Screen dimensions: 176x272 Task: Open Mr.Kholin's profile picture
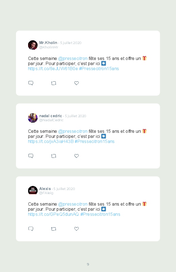[33, 45]
